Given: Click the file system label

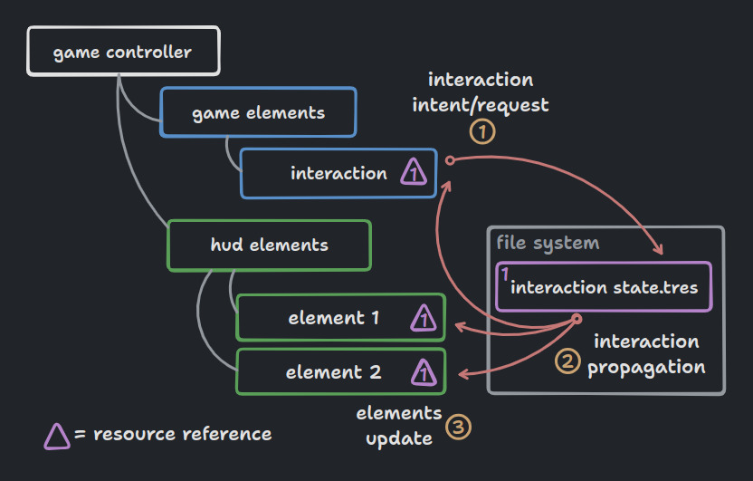Looking at the screenshot, I should coord(548,243).
